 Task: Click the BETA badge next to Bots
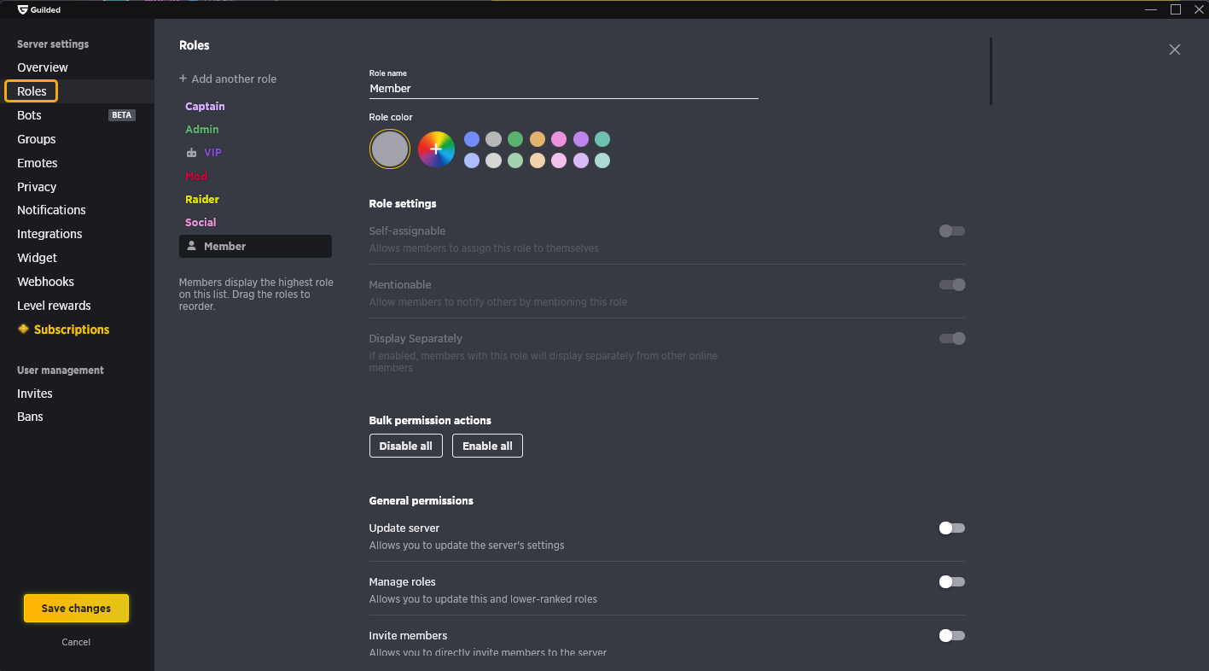tap(122, 115)
